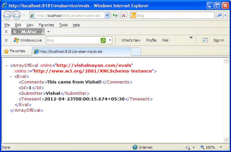Open the Tools menu
This screenshot has height=152, width=231.
64,25
